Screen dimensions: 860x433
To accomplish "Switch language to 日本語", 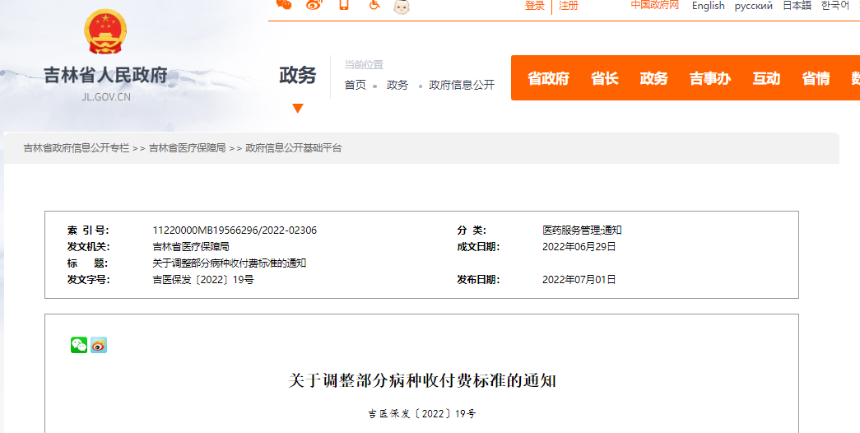I will [x=796, y=6].
